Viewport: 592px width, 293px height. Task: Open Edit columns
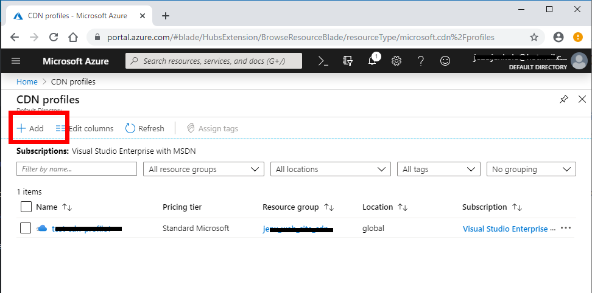85,128
